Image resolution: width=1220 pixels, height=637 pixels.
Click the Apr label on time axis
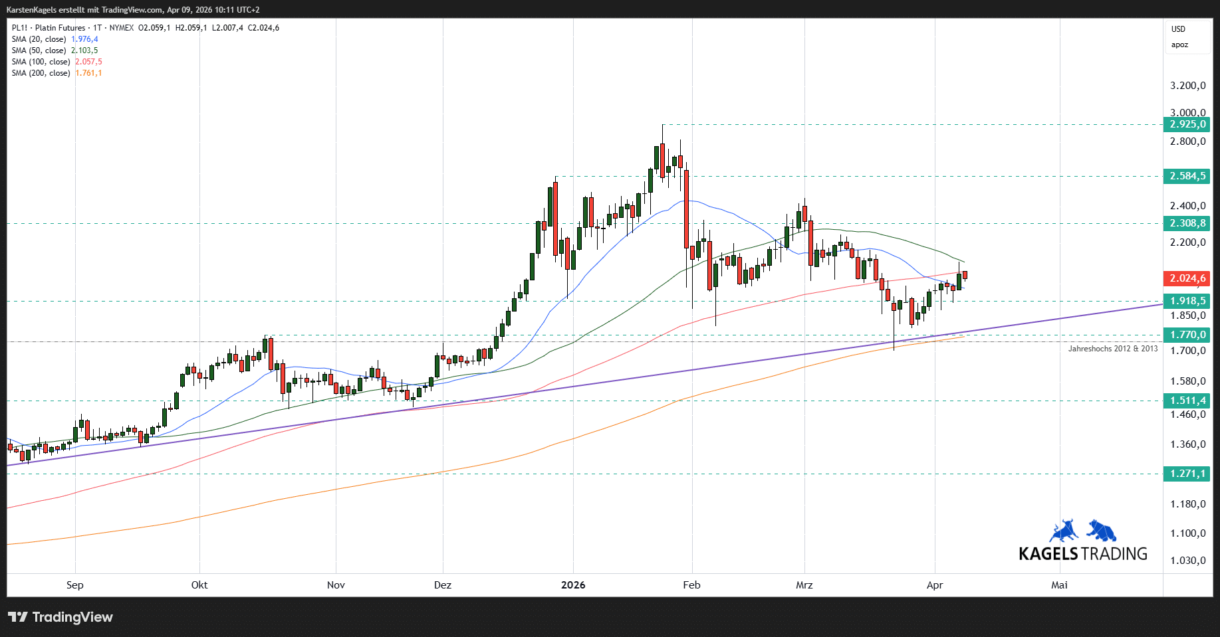935,585
